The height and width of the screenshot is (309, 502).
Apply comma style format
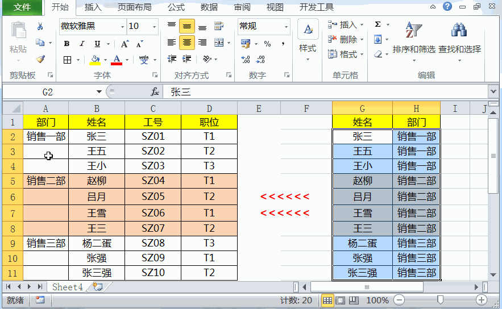(283, 44)
